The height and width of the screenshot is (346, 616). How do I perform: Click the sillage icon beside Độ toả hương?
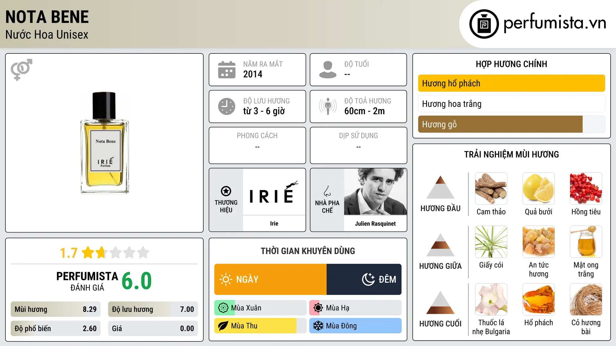[x=328, y=106]
